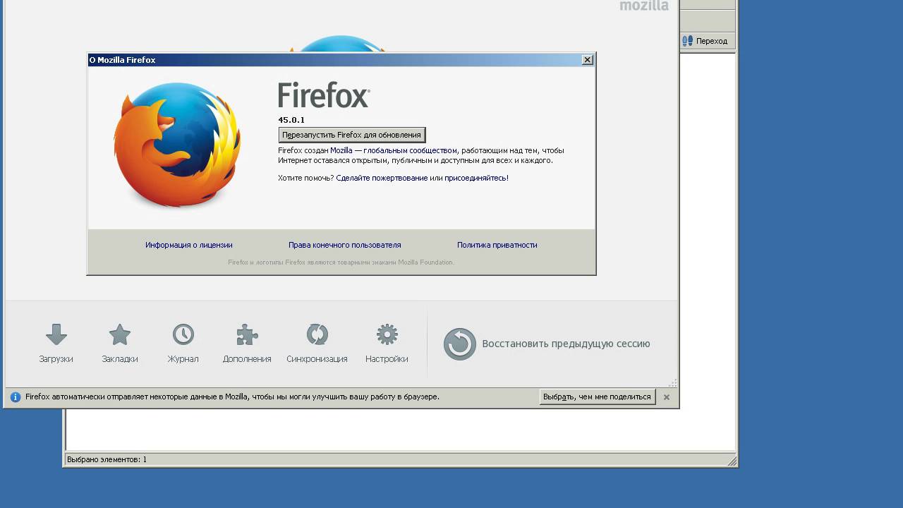Open the Журнал history clock icon
The image size is (903, 508).
[x=183, y=334]
